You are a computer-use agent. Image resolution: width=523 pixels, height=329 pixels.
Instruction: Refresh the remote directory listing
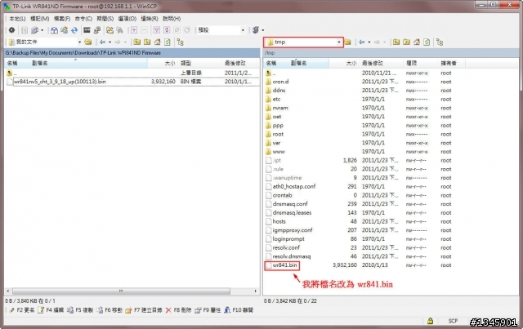(x=427, y=42)
